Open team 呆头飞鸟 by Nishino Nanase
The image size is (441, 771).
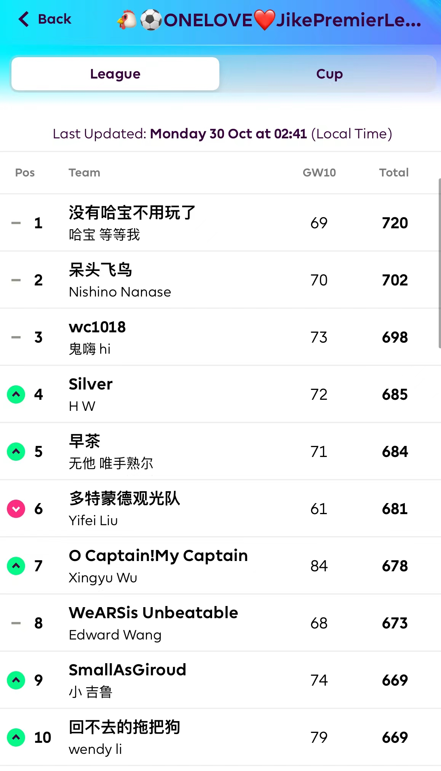pyautogui.click(x=101, y=270)
